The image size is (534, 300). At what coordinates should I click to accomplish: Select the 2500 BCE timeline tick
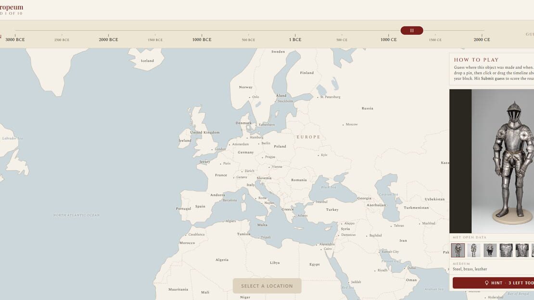pyautogui.click(x=62, y=40)
